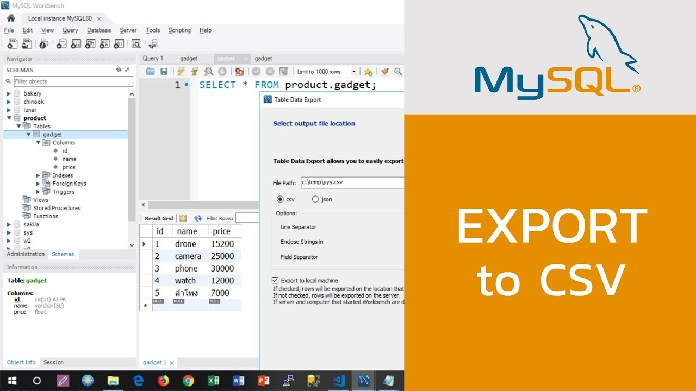Beautify the query with the broom icon
The width and height of the screenshot is (696, 391).
click(385, 72)
